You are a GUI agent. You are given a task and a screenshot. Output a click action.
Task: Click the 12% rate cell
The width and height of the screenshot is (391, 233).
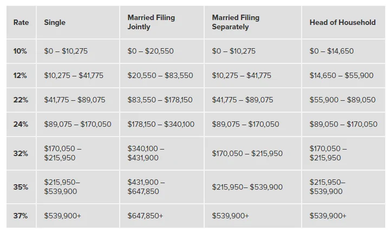pos(21,75)
